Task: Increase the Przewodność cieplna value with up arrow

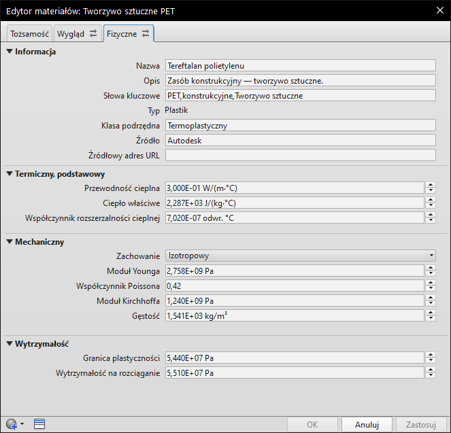Action: pyautogui.click(x=431, y=185)
